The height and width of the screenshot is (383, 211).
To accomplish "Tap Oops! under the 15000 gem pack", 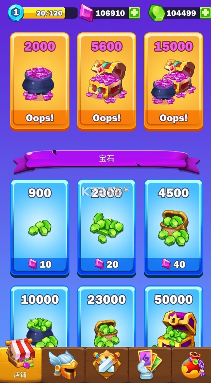I will (x=173, y=118).
